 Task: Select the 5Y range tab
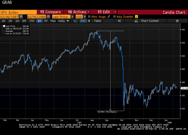[x=46, y=21]
